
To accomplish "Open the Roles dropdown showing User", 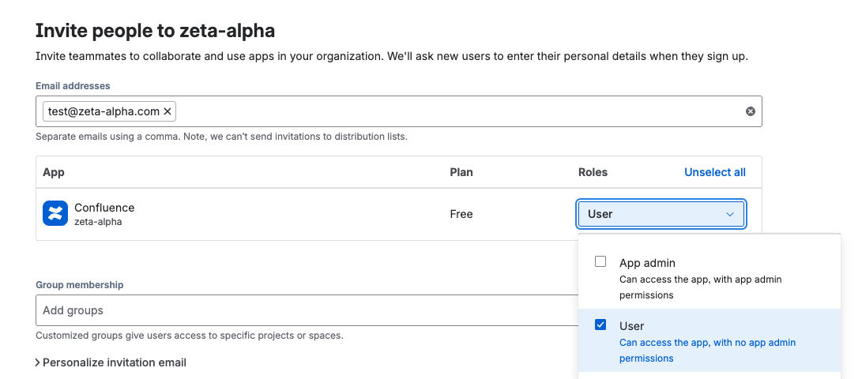I will coord(661,214).
